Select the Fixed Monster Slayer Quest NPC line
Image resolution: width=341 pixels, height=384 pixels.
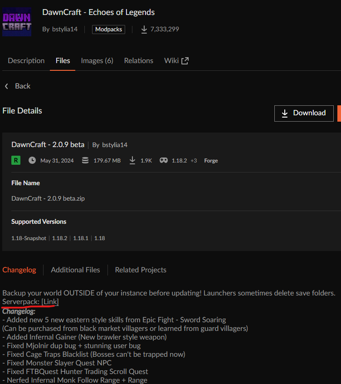coord(57,363)
